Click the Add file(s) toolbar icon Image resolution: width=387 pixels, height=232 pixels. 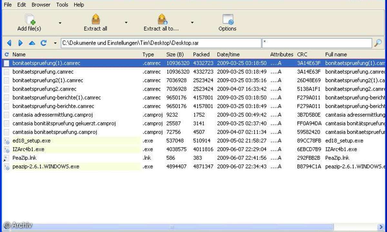tap(30, 19)
